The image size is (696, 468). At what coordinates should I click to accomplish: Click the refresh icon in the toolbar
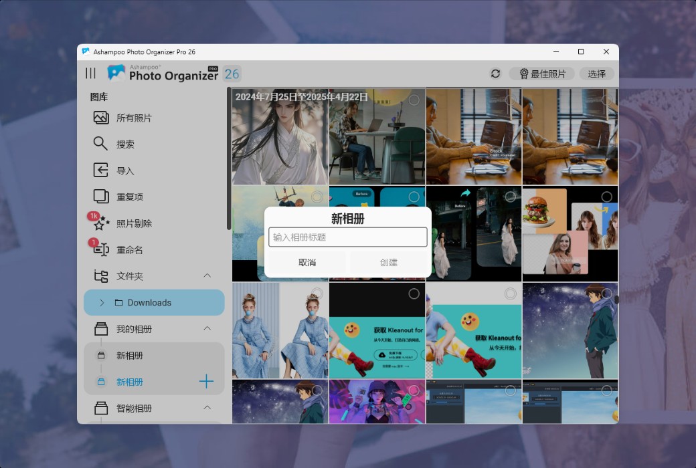(x=495, y=74)
